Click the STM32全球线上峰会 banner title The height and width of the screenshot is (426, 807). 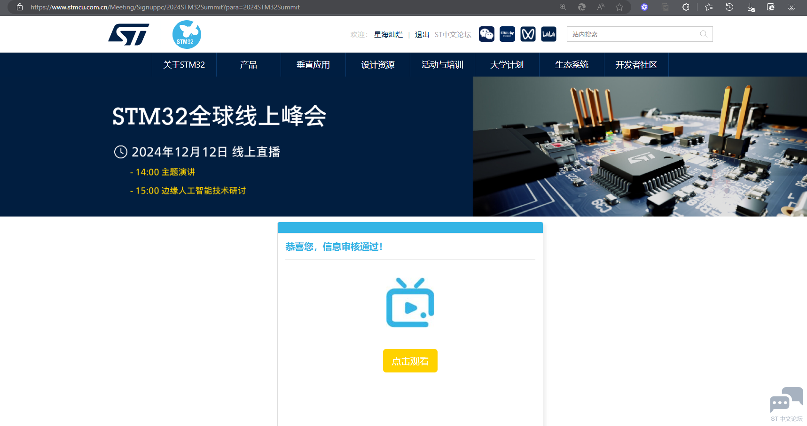click(x=219, y=116)
